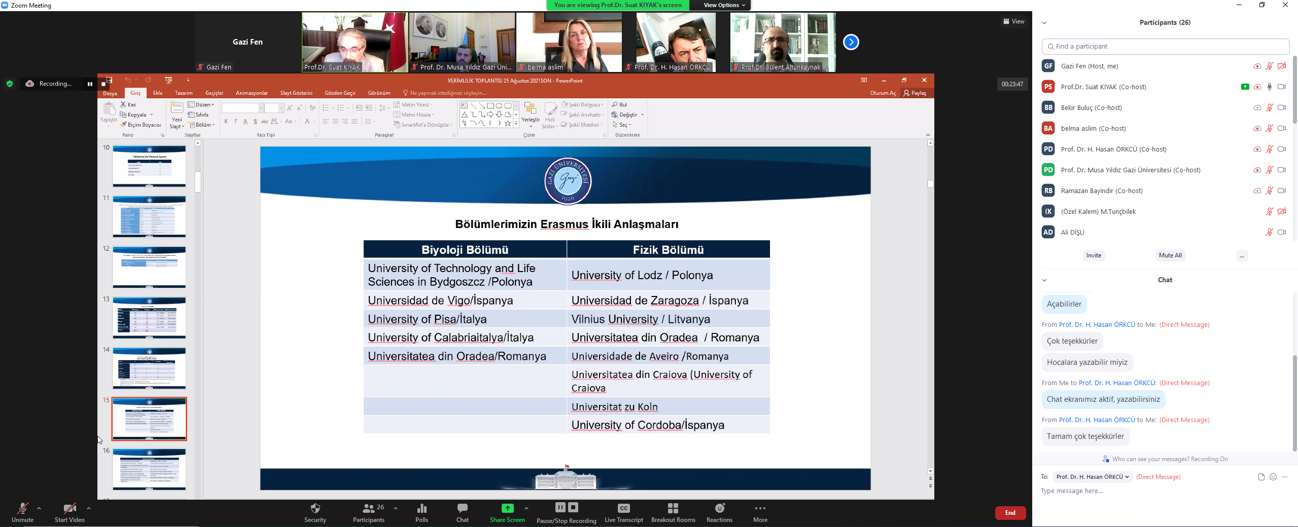The width and height of the screenshot is (1298, 527).
Task: Open the More options ellipsis
Action: 760,508
